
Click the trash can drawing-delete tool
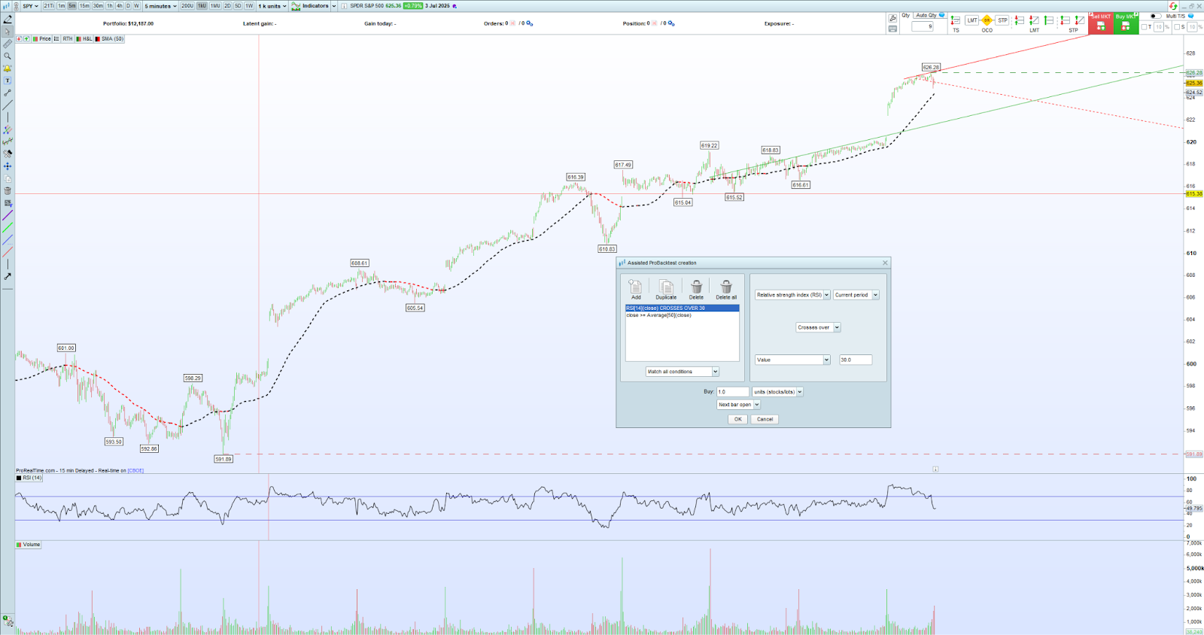click(8, 191)
